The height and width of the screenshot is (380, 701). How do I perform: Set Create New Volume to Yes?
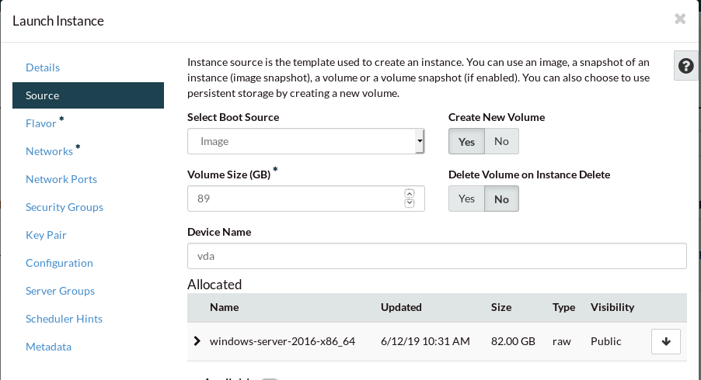tap(466, 142)
